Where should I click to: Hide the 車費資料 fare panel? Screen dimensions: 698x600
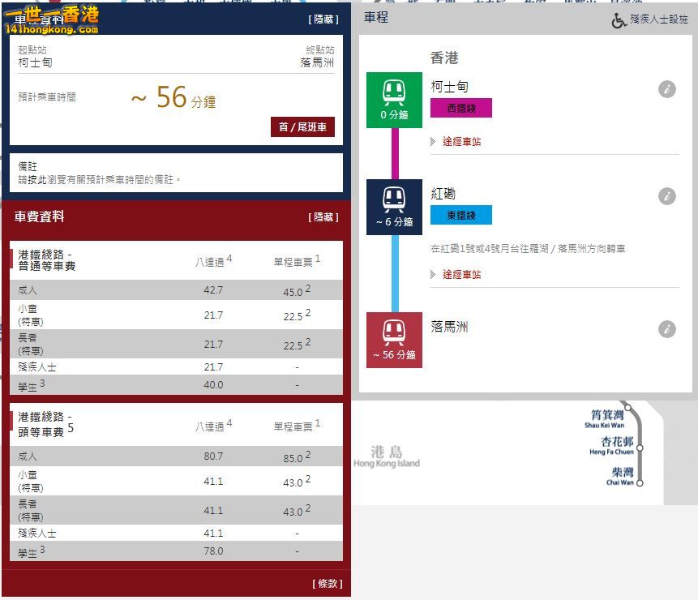click(323, 216)
